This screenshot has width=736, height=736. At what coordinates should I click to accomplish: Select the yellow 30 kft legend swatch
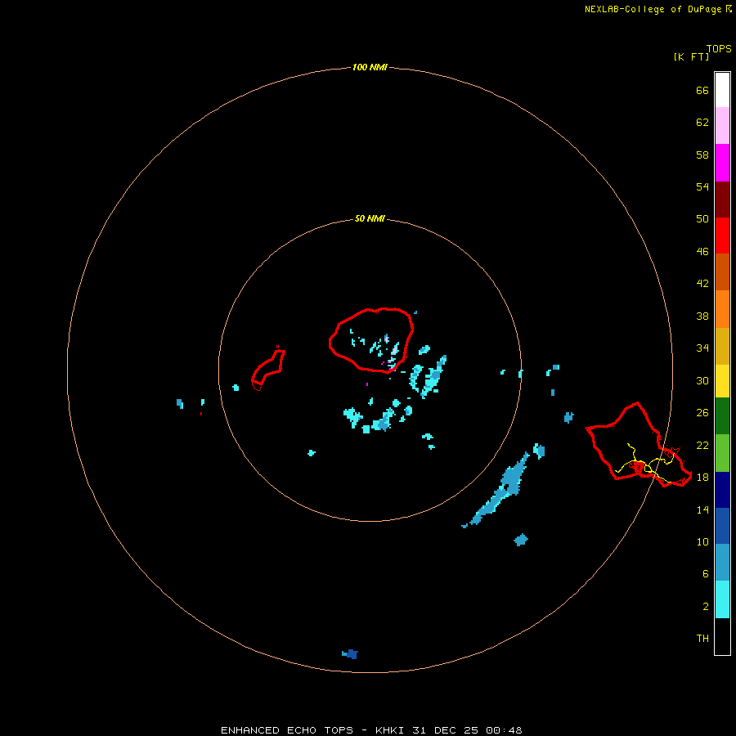coord(722,381)
